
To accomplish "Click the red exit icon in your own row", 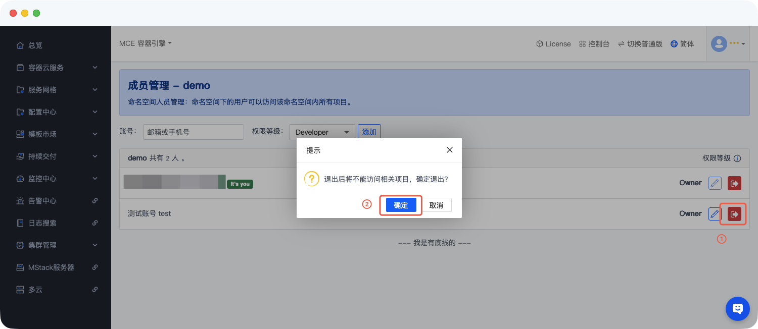I will point(734,183).
